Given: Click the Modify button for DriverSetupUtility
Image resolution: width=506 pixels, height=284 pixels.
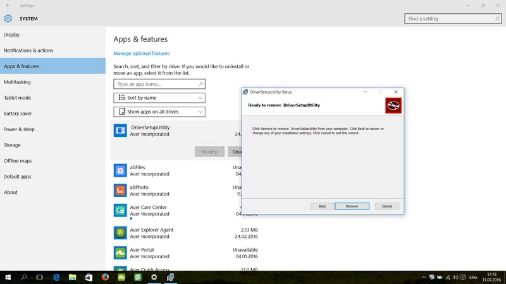Looking at the screenshot, I should (209, 151).
